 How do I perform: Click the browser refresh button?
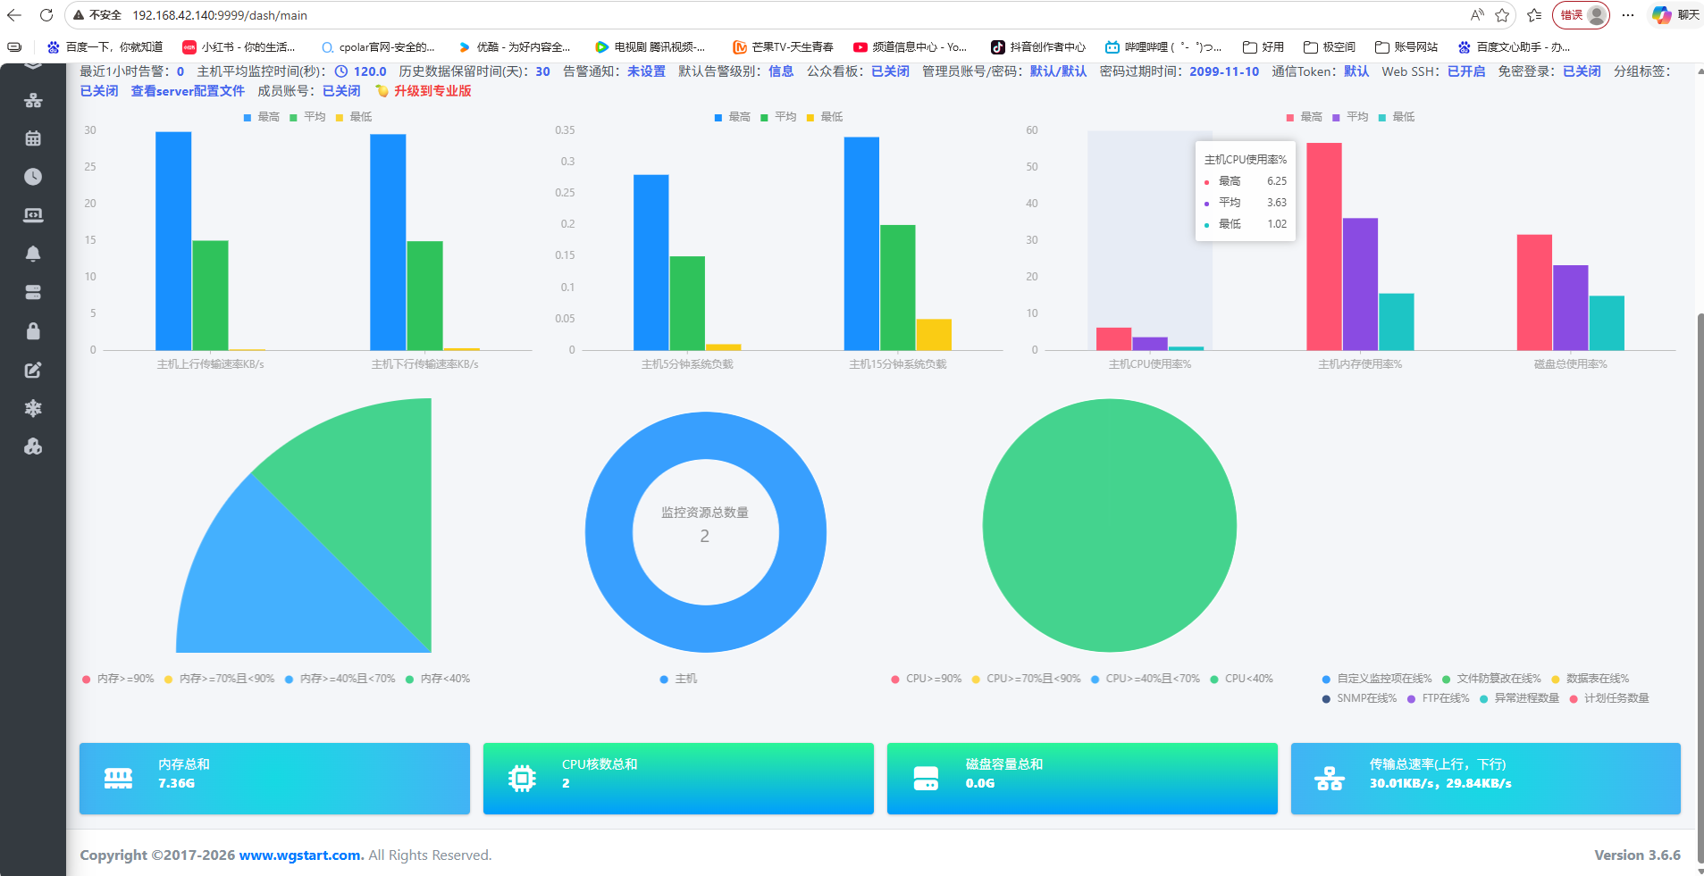tap(46, 15)
